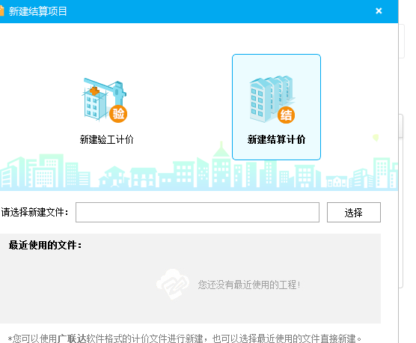Close the 新建结算项目 dialog
Viewport: 416px width, 343px height.
click(x=379, y=11)
